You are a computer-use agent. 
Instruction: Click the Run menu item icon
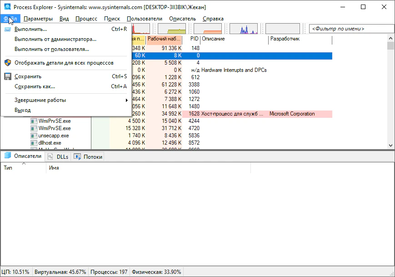8,29
